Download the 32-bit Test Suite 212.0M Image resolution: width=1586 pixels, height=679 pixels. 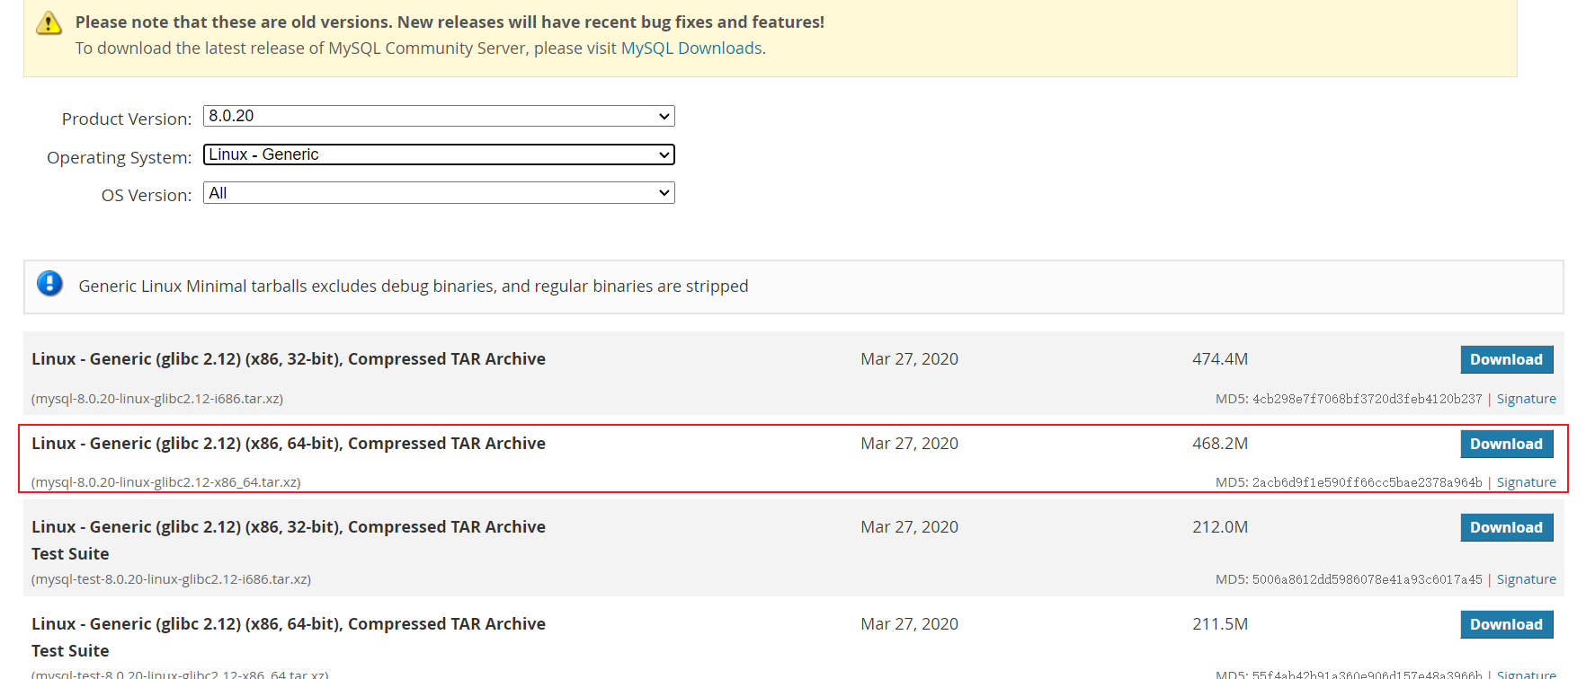pyautogui.click(x=1506, y=527)
